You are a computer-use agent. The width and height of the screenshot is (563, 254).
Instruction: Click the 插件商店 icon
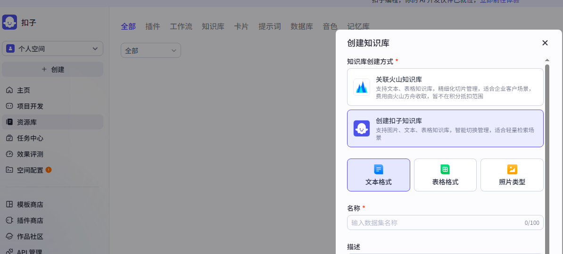click(10, 220)
